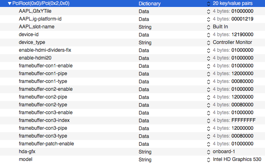The height and width of the screenshot is (163, 265).
Task: Select the framebuffer-con2-pipe key
Action: click(43, 97)
